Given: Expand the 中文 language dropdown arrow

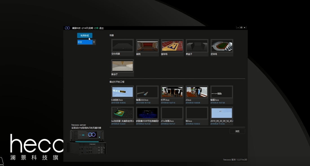Looking at the screenshot, I should (x=94, y=42).
